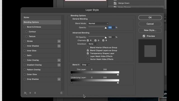Screen dimensions: 179x101
Task: Tick the Stroke effect checkbox
Action: (x=25, y=41)
